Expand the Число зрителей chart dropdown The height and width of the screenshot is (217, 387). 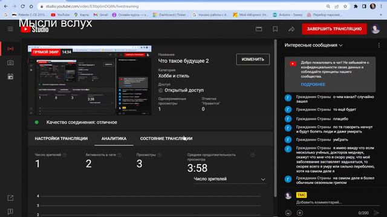click(x=230, y=179)
